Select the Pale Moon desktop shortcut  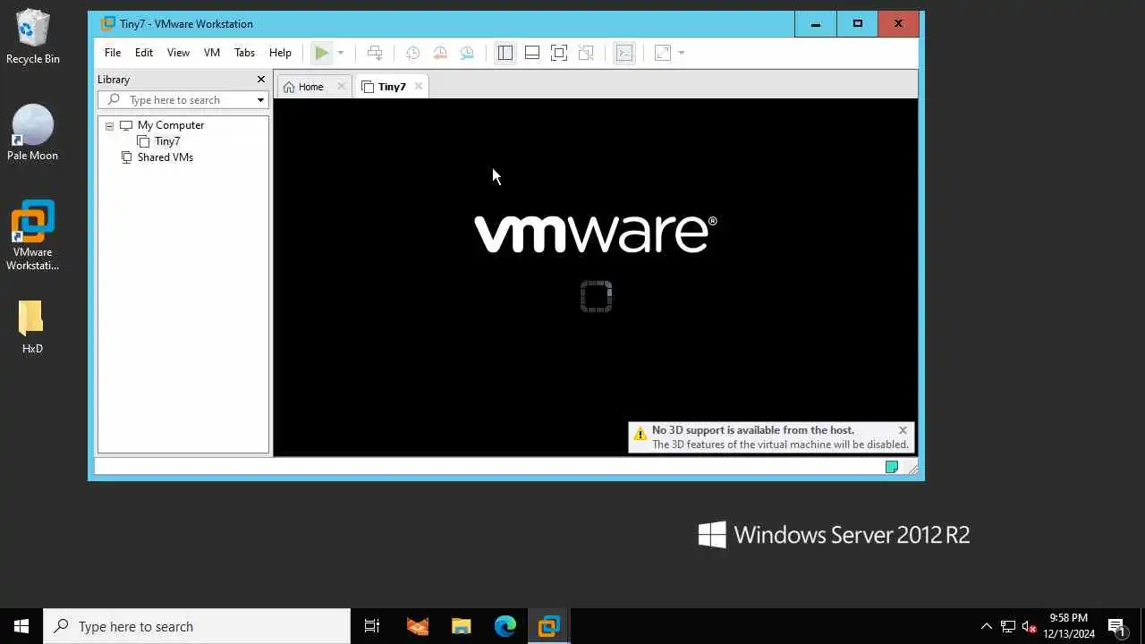tap(32, 133)
